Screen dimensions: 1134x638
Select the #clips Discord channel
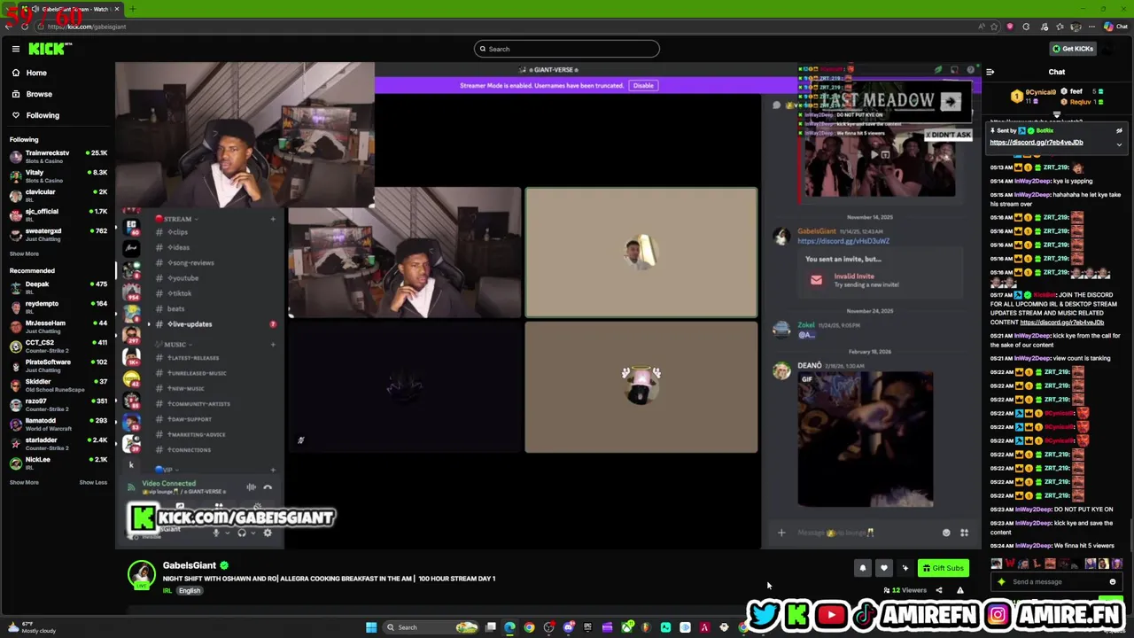point(178,232)
